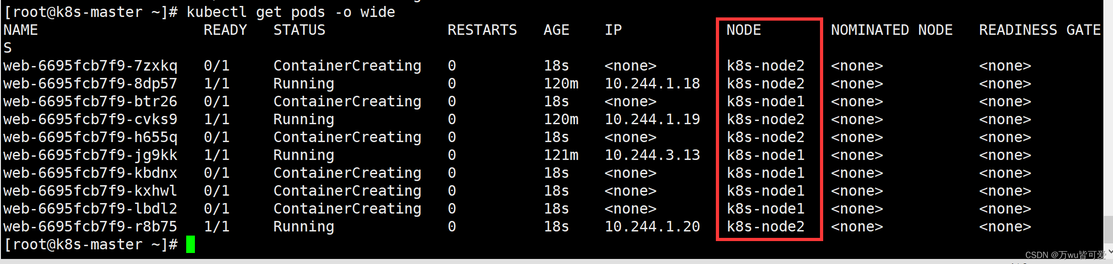Image resolution: width=1113 pixels, height=264 pixels.
Task: Click ContainerCreating status of kxhwl pod
Action: pos(347,191)
